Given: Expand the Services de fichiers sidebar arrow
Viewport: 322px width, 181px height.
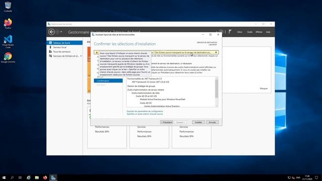Looking at the screenshot, I should [x=81, y=56].
